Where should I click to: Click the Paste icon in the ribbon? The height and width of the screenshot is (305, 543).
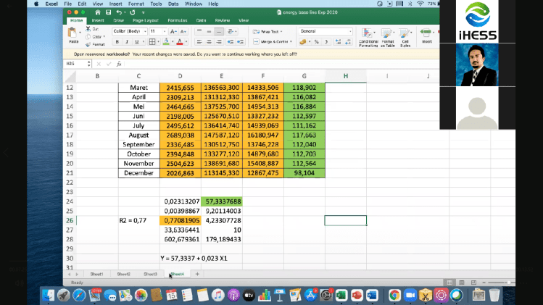pyautogui.click(x=73, y=34)
